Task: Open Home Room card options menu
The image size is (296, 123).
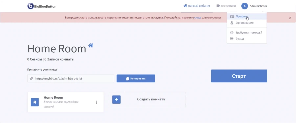Action: (97, 102)
